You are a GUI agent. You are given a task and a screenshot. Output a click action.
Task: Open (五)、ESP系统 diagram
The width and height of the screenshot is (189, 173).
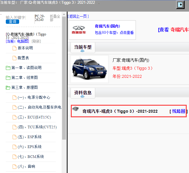[x=30, y=137]
